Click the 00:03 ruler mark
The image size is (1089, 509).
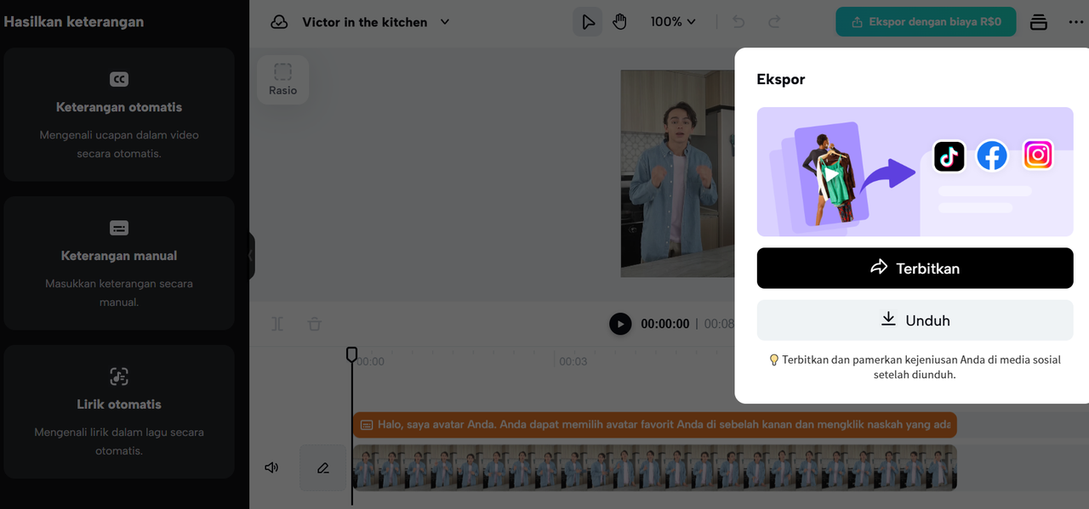(x=573, y=361)
